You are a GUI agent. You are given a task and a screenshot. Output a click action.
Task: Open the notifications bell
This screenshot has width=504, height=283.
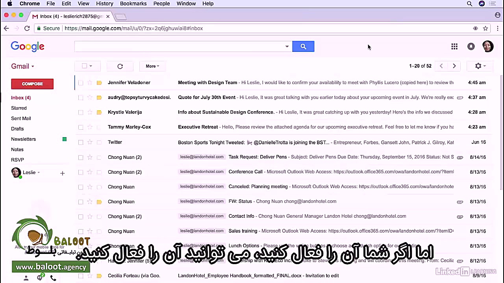471,46
